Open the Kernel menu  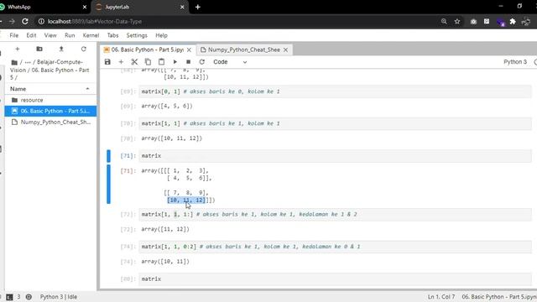pos(91,35)
